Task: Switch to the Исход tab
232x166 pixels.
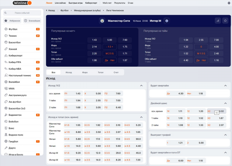Action: [x=69, y=72]
